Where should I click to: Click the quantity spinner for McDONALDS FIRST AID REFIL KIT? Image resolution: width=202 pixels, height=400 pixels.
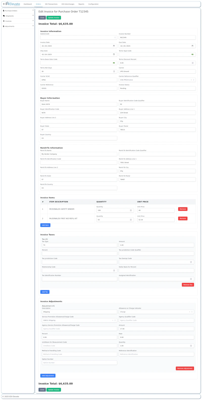coord(131,220)
